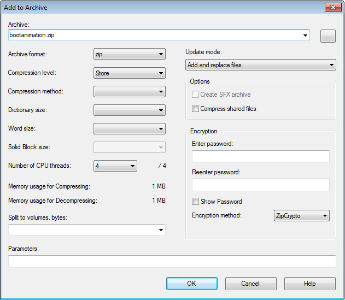This screenshot has width=345, height=300.
Task: Click the Enter password field
Action: pyautogui.click(x=260, y=157)
